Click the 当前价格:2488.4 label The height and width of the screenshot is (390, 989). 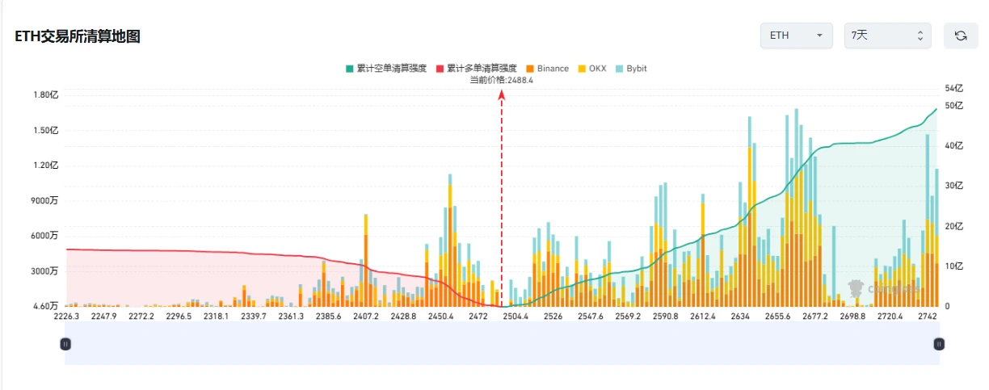pos(502,81)
